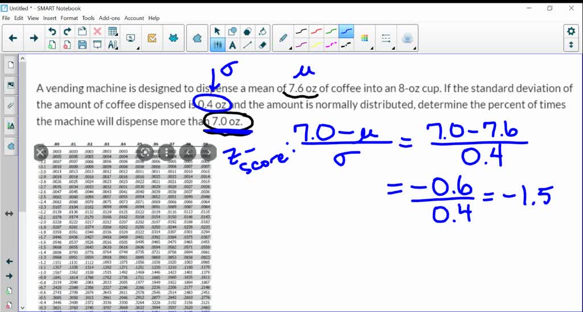Show next image with overlay right chevron

(x=208, y=152)
